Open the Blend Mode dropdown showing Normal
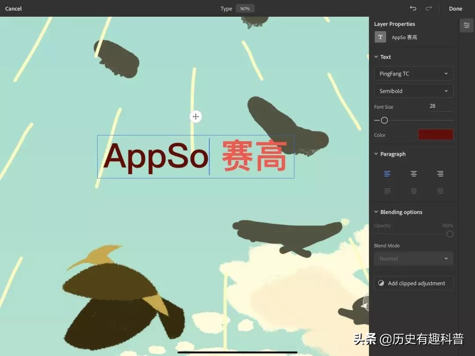 (413, 258)
